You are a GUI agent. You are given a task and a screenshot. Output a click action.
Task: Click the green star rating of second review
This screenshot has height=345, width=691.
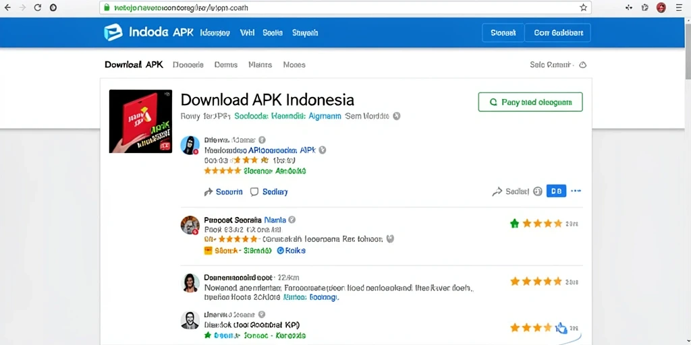514,224
